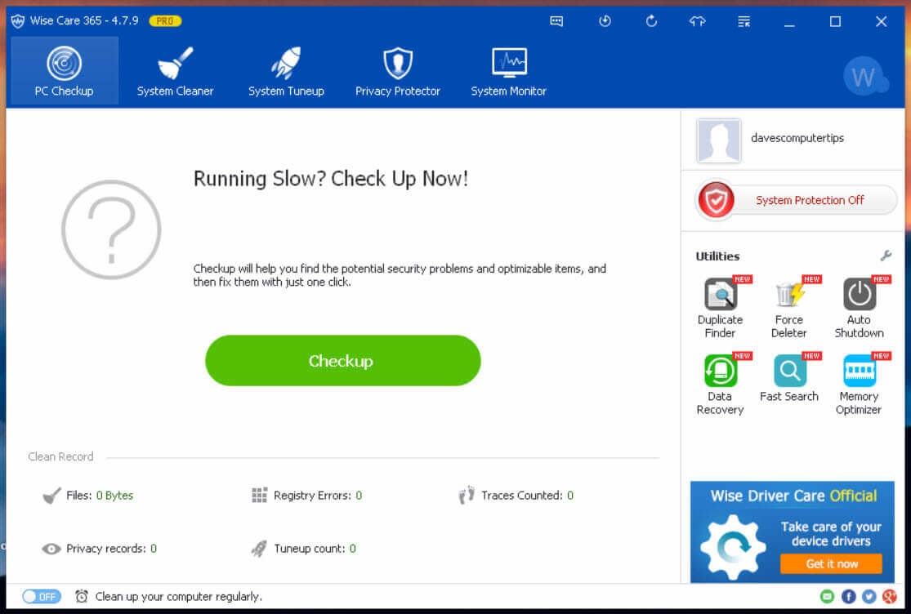Click the user profile picture
The image size is (911, 614).
tap(719, 140)
